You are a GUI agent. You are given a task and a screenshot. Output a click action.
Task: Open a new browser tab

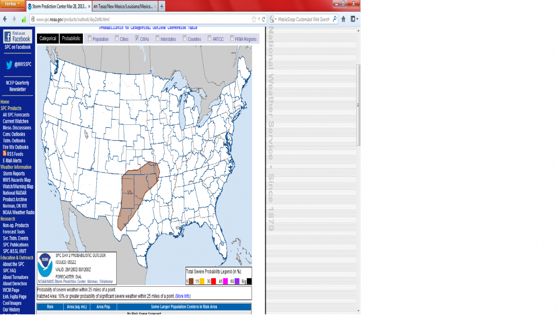coord(162,7)
